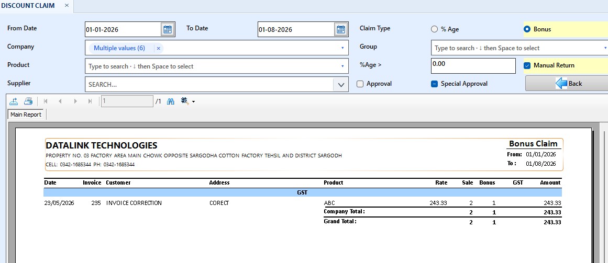Expand the Group dropdown
This screenshot has width=608, height=263.
605,48
